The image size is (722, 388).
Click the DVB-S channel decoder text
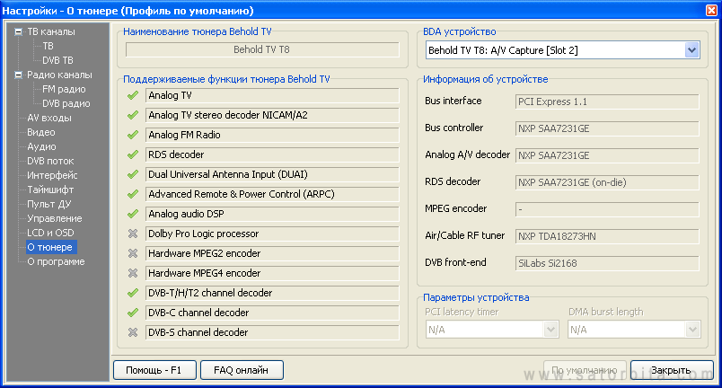coord(198,332)
